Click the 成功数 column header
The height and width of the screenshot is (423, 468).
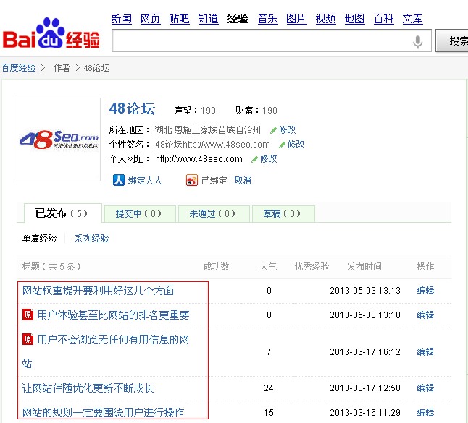(x=216, y=266)
